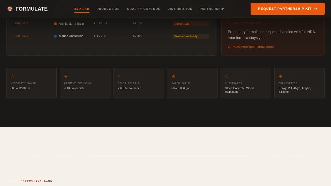331x186 pixels.
Task: Click the arrow inside the partnership kit button
Action: click(x=316, y=9)
